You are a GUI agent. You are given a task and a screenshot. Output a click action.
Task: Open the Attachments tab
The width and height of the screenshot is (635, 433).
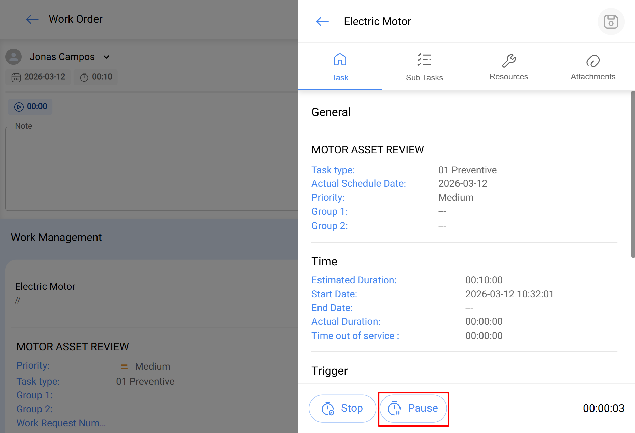[593, 77]
